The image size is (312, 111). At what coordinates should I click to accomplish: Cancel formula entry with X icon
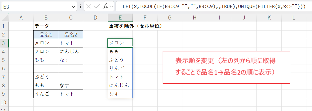click(89, 6)
